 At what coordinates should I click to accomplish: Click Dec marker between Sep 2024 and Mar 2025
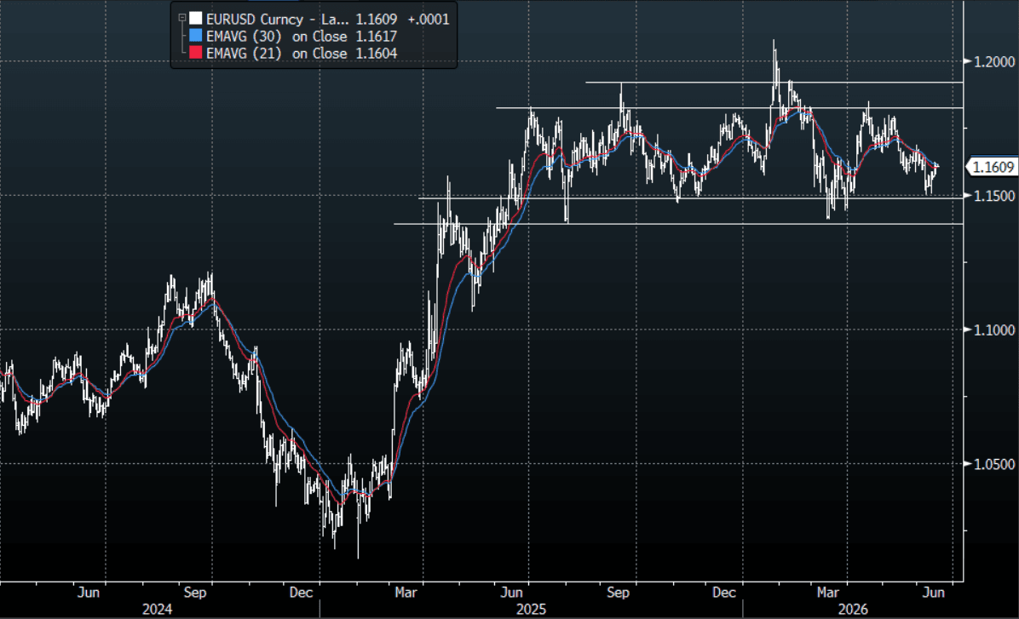point(301,593)
